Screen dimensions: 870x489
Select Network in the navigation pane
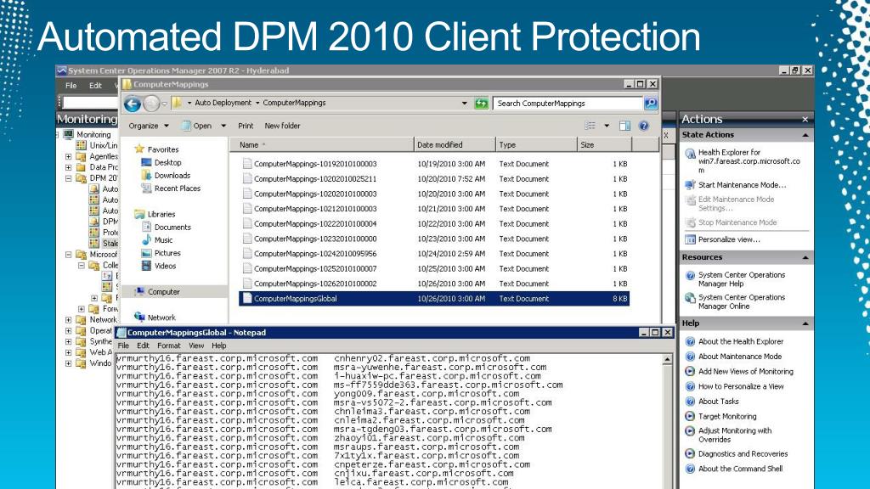pos(161,318)
